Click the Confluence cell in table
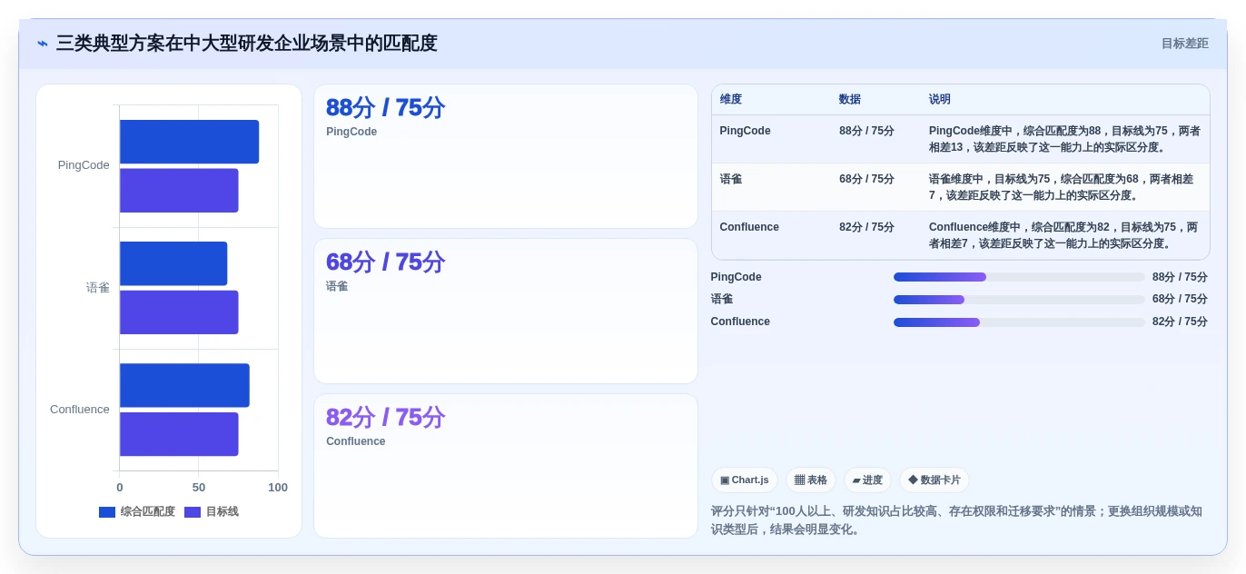 (749, 227)
